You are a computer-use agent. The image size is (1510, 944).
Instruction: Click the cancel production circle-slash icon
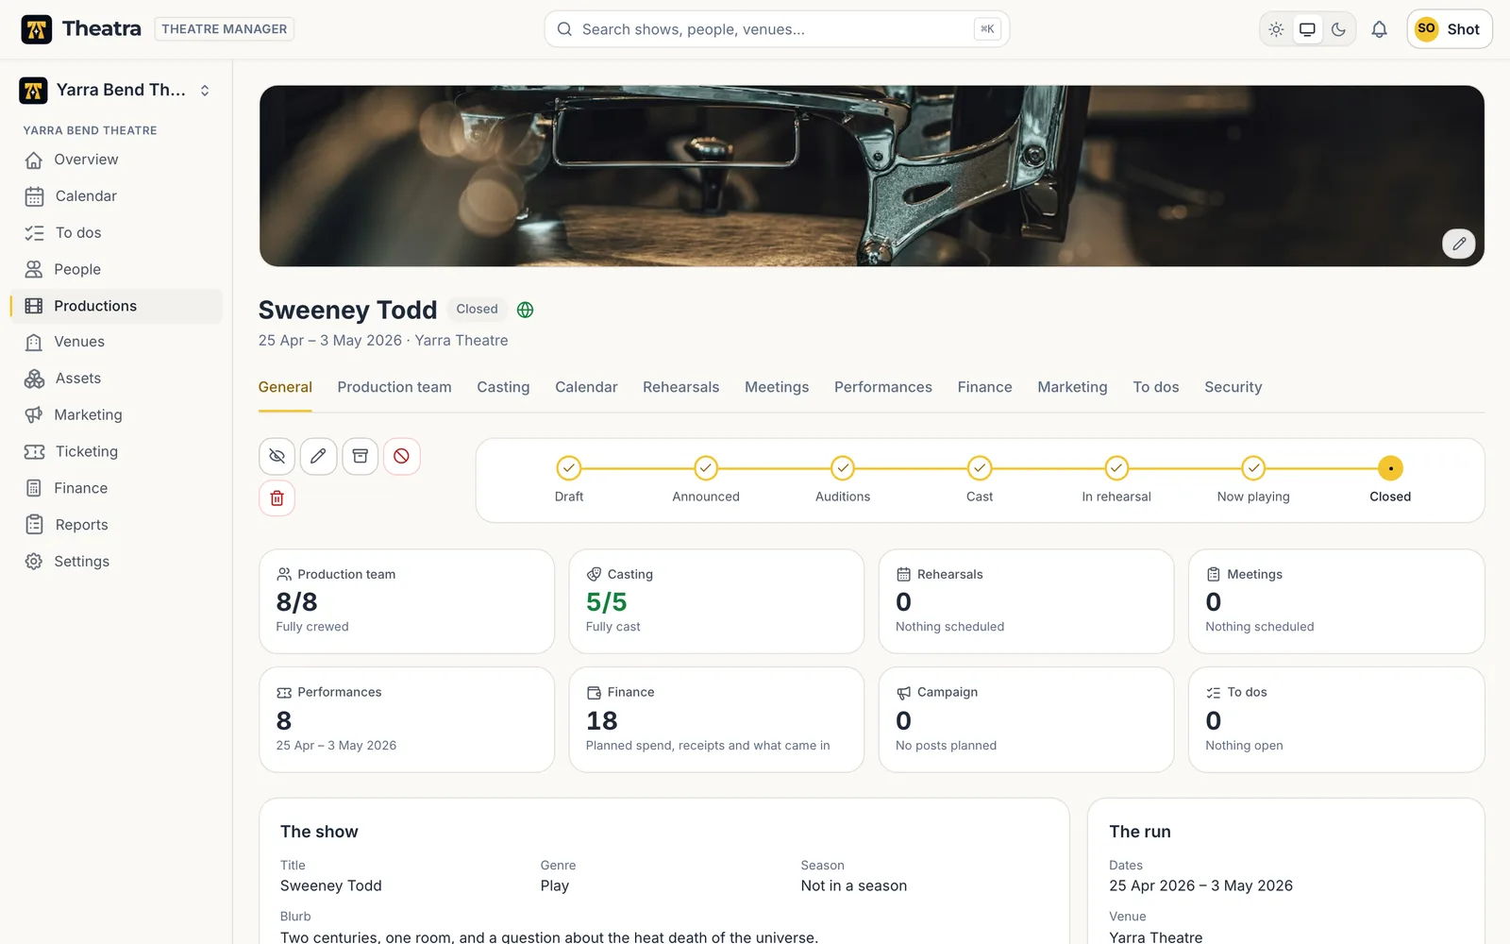click(401, 456)
